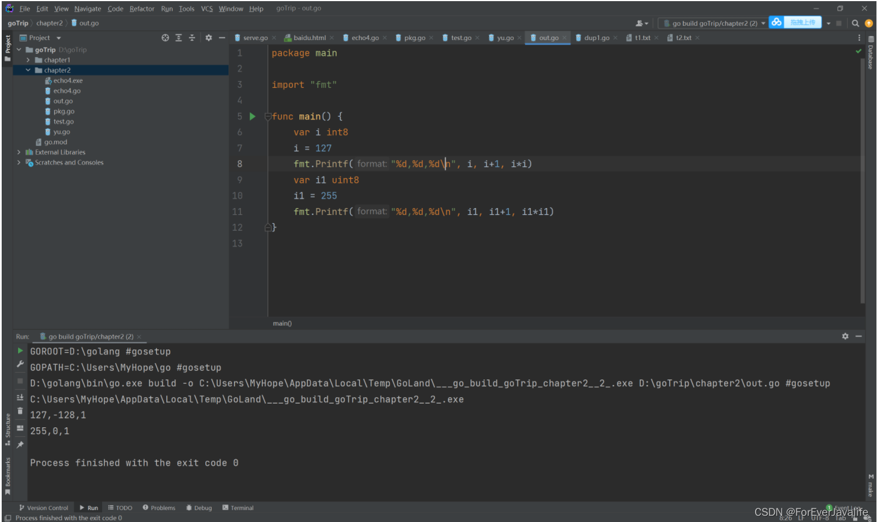Click Expand All in Project panel
The height and width of the screenshot is (522, 877).
[x=179, y=38]
